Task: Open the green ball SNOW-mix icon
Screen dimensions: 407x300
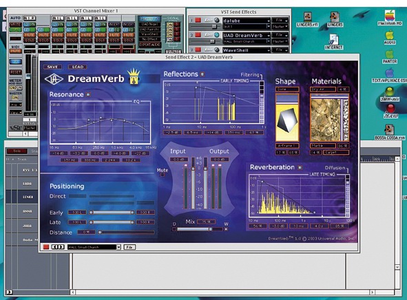Action: (389, 92)
